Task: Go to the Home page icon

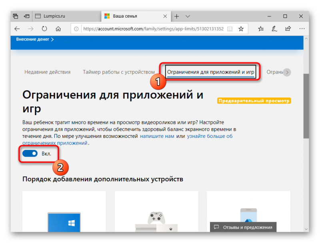Action: 58,29
